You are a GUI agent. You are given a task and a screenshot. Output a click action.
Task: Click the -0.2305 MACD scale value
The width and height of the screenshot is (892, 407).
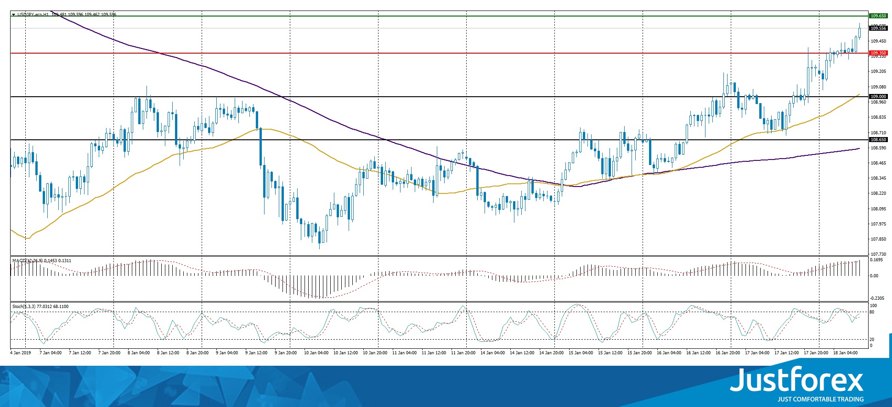pyautogui.click(x=877, y=298)
